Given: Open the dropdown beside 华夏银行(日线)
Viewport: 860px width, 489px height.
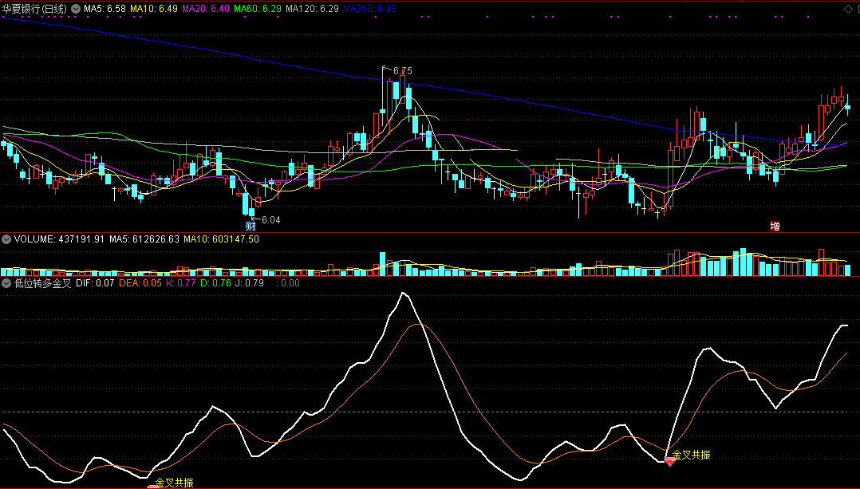Looking at the screenshot, I should coord(76,9).
